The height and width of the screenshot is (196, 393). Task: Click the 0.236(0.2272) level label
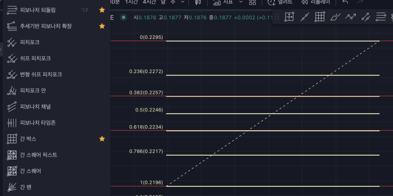click(146, 71)
